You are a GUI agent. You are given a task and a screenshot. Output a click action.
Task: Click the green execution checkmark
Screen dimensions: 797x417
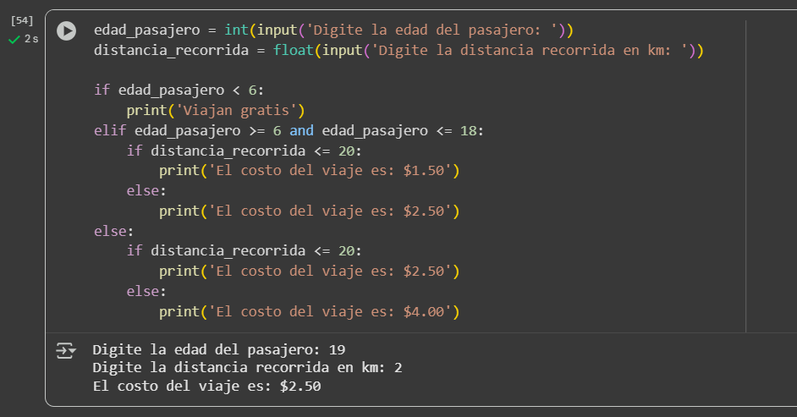pyautogui.click(x=14, y=40)
